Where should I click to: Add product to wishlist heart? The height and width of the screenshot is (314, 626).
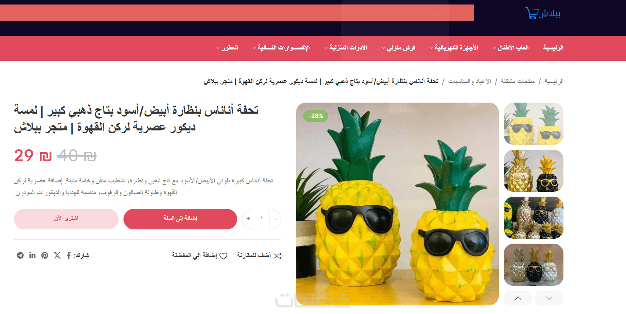click(x=223, y=256)
